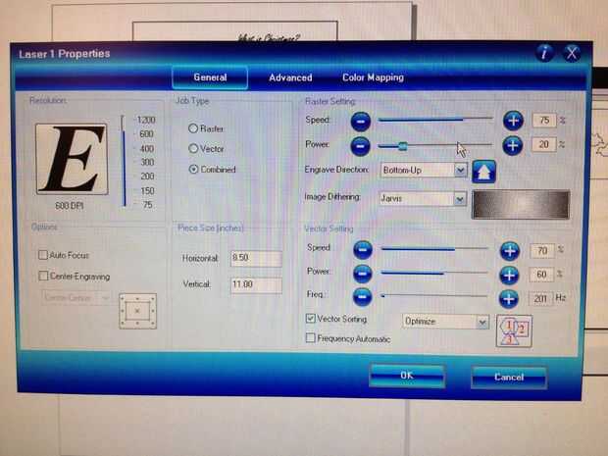Viewport: 608px width, 456px height.
Task: Click the center engraving position diagram
Action: coord(137,311)
